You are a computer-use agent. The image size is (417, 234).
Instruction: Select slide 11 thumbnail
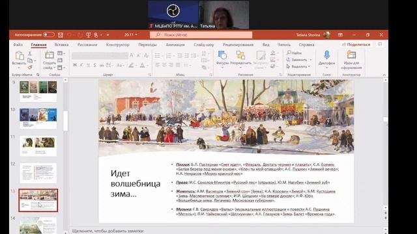(x=38, y=146)
